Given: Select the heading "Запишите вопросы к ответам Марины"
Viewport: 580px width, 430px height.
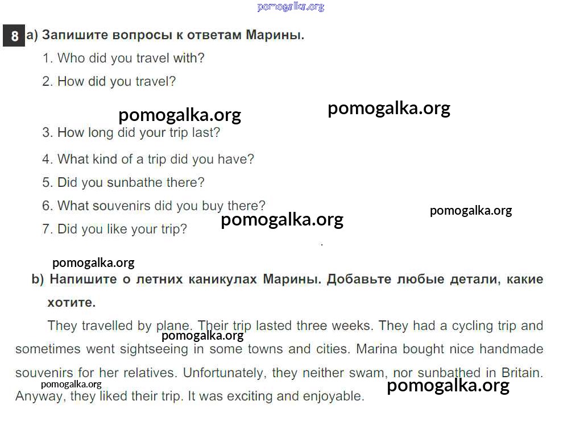Looking at the screenshot, I should [x=173, y=35].
